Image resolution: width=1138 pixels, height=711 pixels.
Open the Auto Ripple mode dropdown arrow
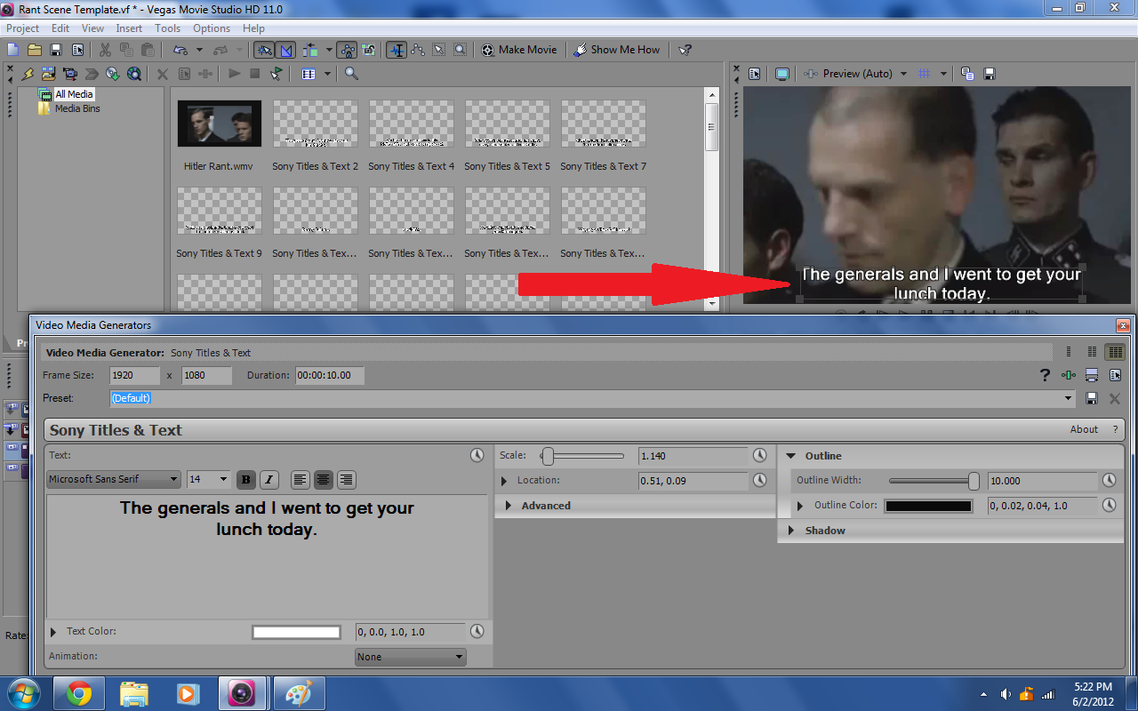(329, 50)
